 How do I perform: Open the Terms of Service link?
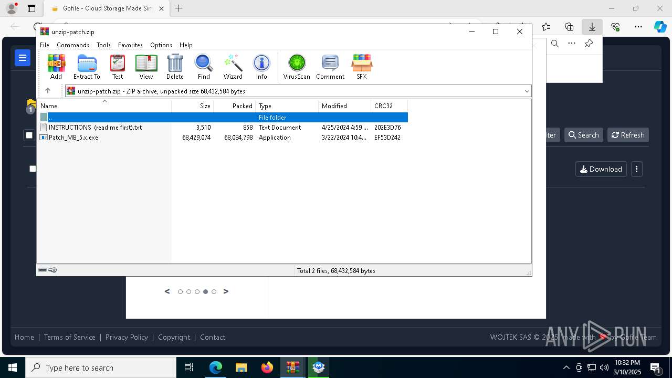click(x=70, y=337)
